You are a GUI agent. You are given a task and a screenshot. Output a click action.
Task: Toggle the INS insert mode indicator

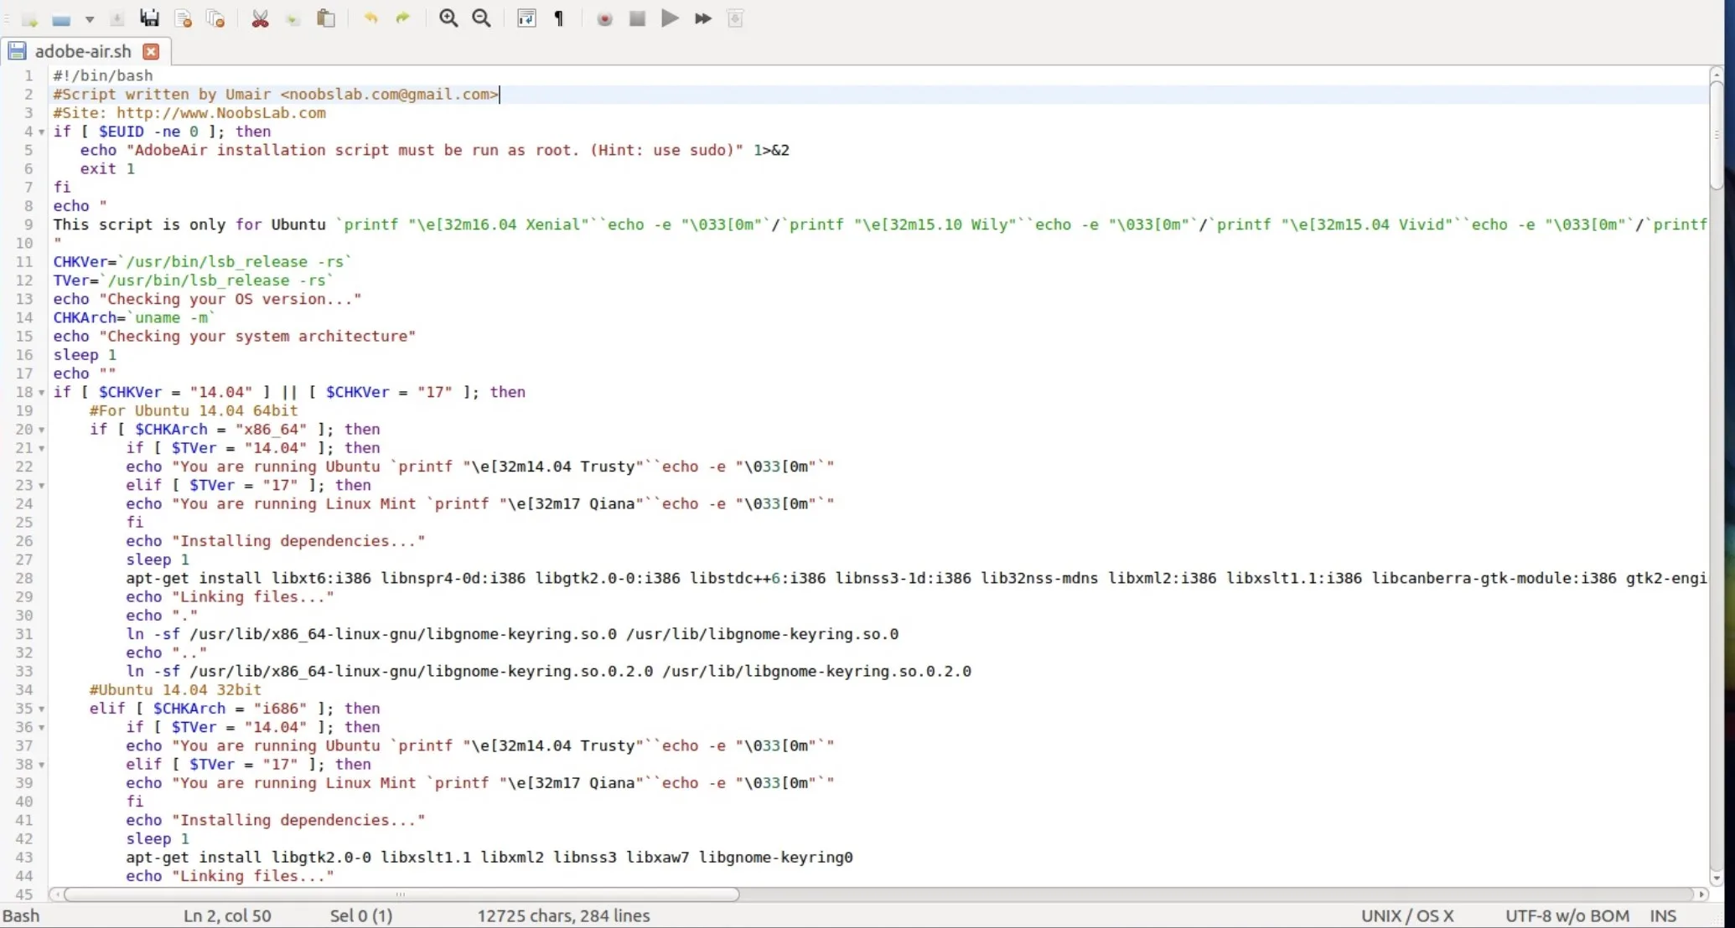pos(1663,915)
